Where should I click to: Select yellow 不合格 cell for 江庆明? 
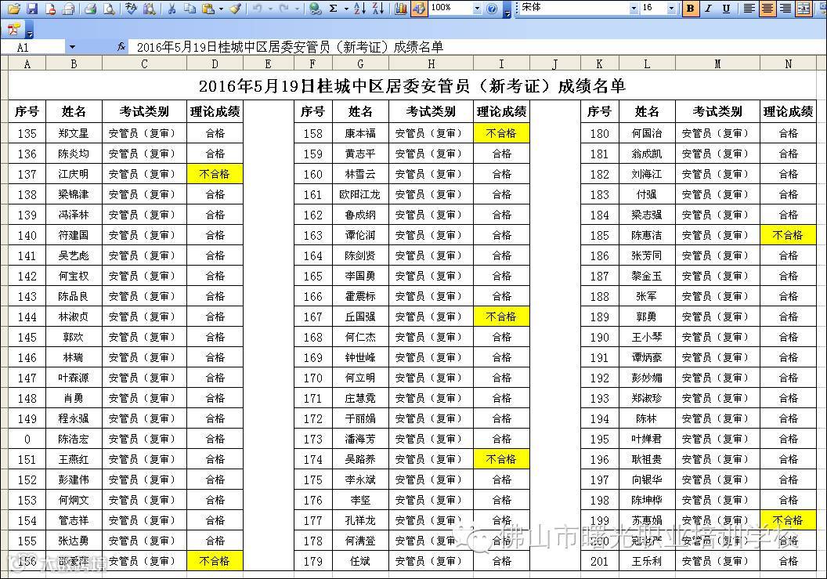(215, 174)
